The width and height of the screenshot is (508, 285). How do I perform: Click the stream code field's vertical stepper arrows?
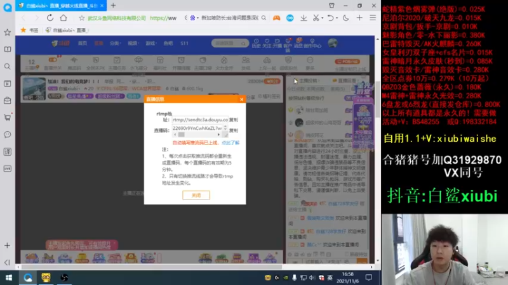point(225,129)
